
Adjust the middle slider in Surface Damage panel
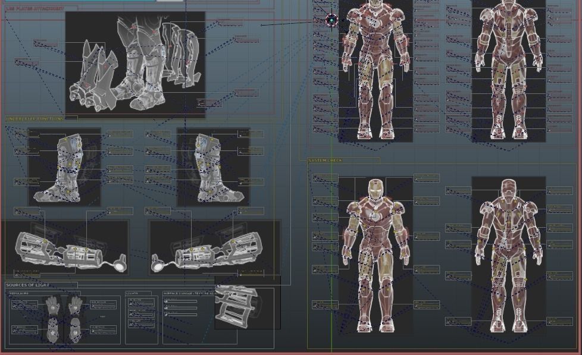click(x=181, y=308)
